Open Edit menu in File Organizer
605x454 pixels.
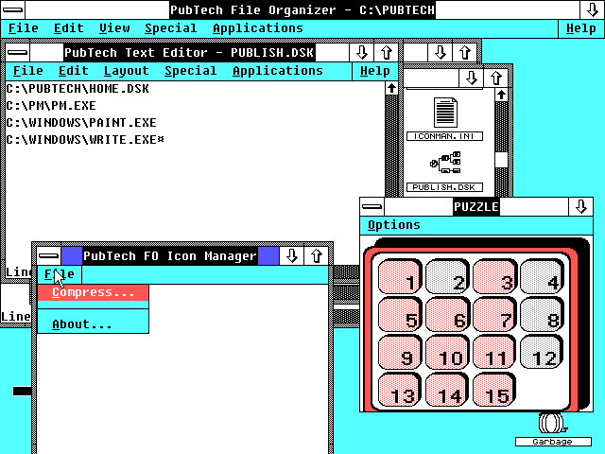69,28
